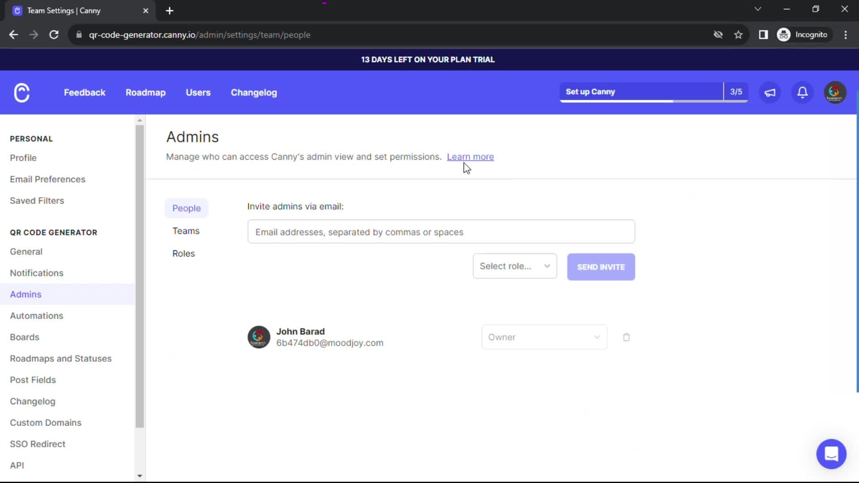This screenshot has height=483, width=859.
Task: Bookmark the page with the star icon
Action: pos(738,34)
